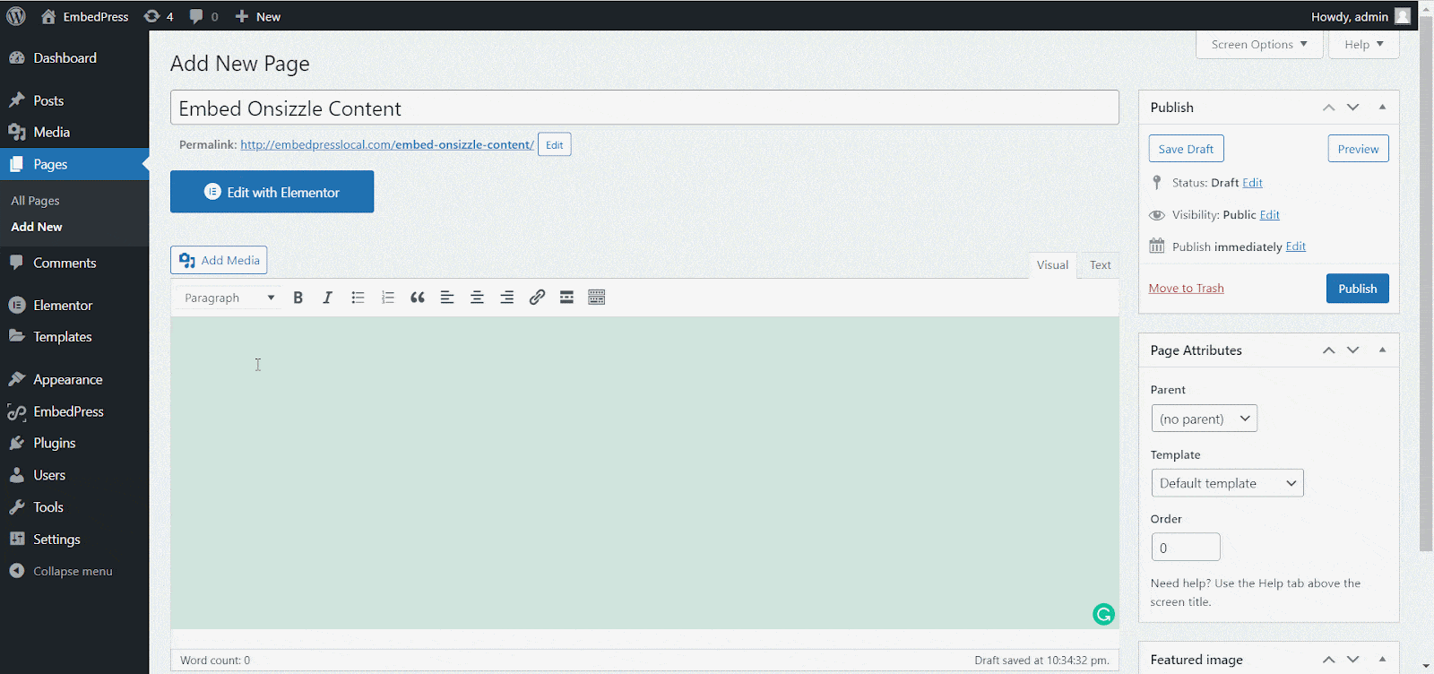Visit the EmbedPress site home
Image resolution: width=1434 pixels, height=674 pixels.
(x=85, y=16)
